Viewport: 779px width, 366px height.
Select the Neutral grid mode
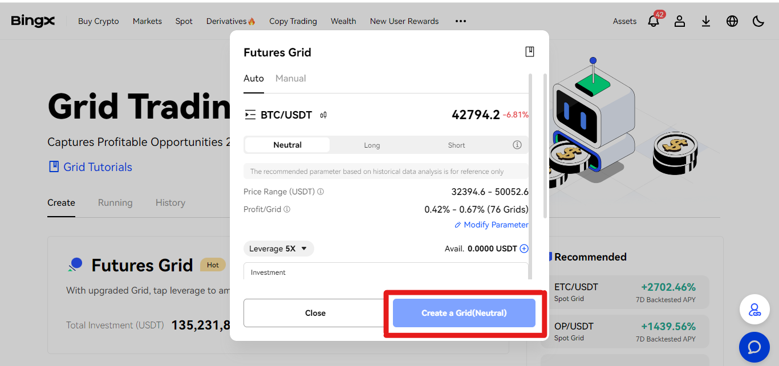coord(287,145)
